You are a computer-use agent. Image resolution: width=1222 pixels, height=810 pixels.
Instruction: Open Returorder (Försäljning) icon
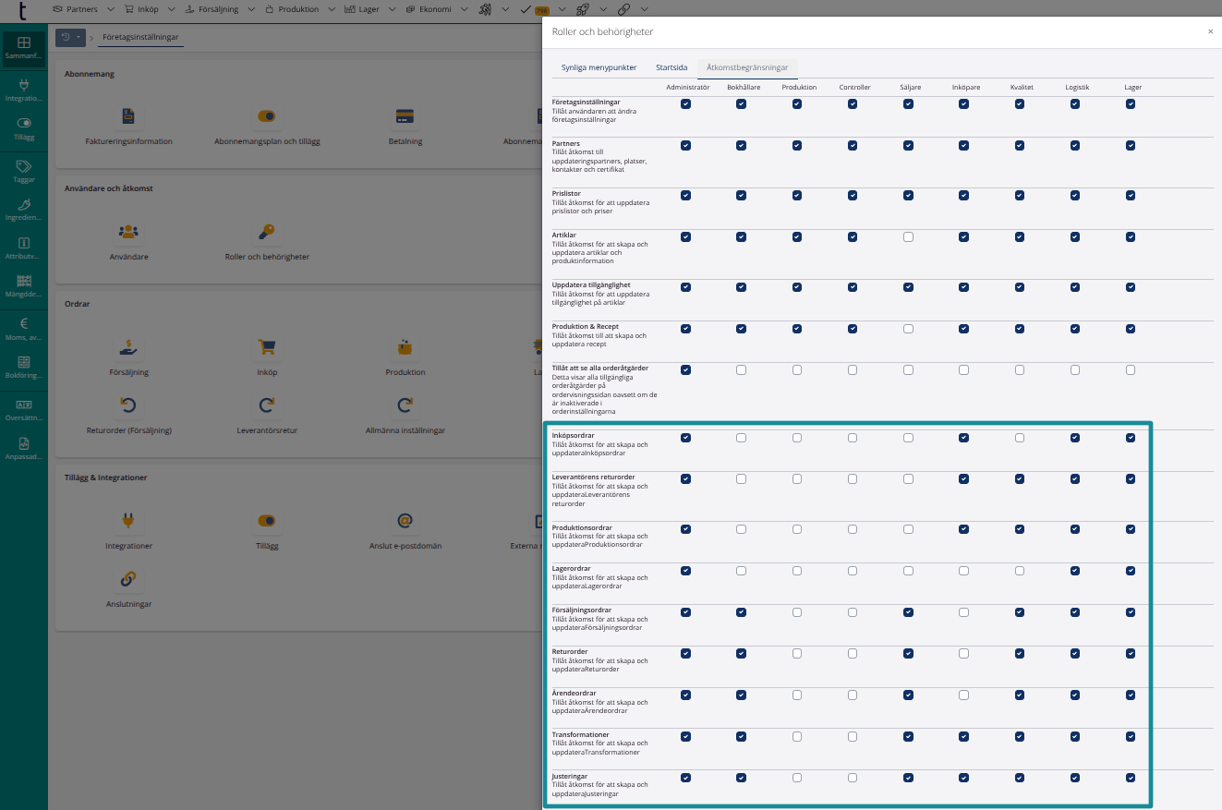click(x=128, y=405)
